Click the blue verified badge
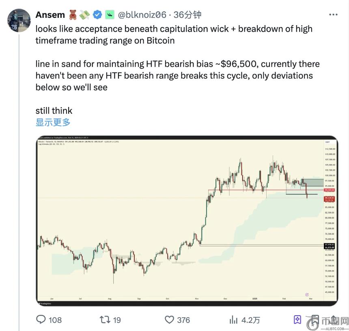 pyautogui.click(x=97, y=15)
